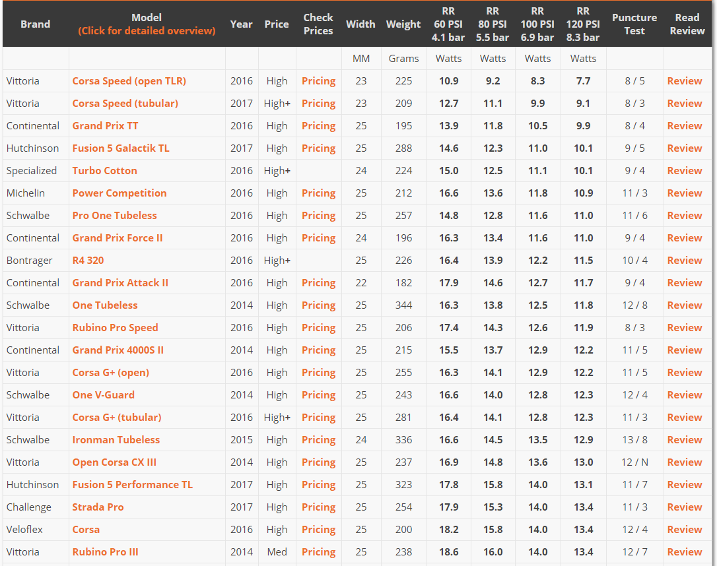Image resolution: width=717 pixels, height=566 pixels.
Task: Sort by Puncture Test column header
Action: (634, 24)
